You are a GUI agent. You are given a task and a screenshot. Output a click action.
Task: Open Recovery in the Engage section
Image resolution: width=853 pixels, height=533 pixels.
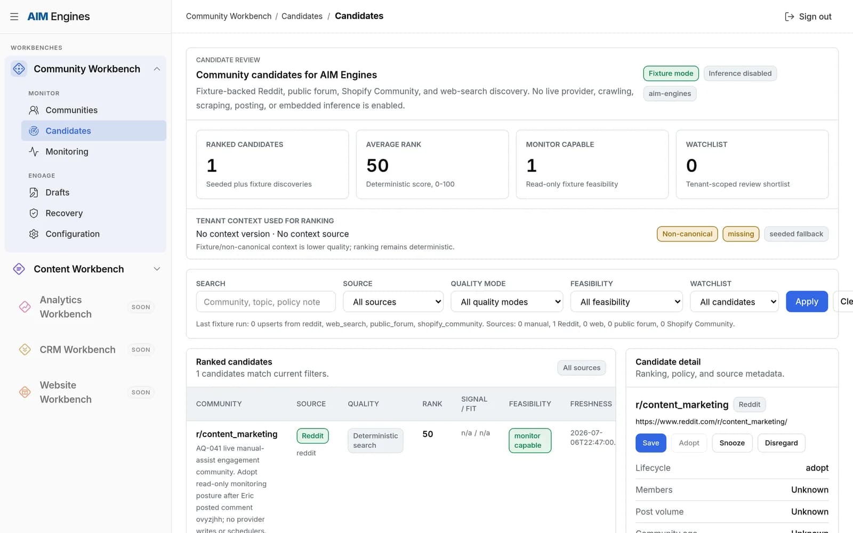[x=94, y=213]
